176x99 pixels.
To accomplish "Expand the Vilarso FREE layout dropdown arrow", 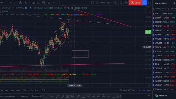I will (112, 3).
